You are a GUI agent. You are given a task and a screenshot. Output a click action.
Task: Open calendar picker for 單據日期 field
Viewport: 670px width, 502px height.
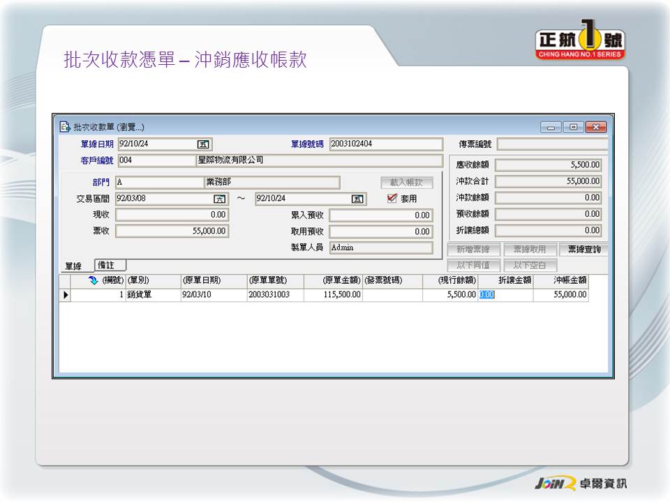click(203, 144)
